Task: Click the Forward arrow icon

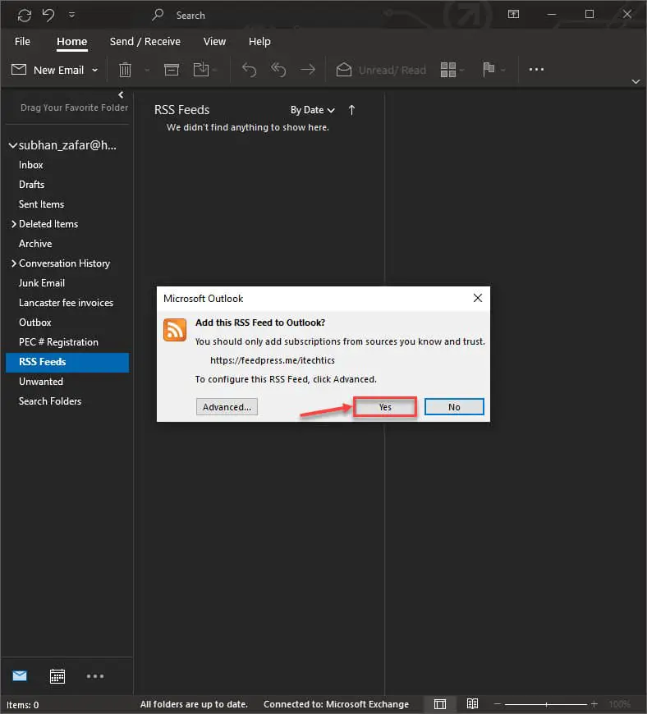Action: point(308,70)
